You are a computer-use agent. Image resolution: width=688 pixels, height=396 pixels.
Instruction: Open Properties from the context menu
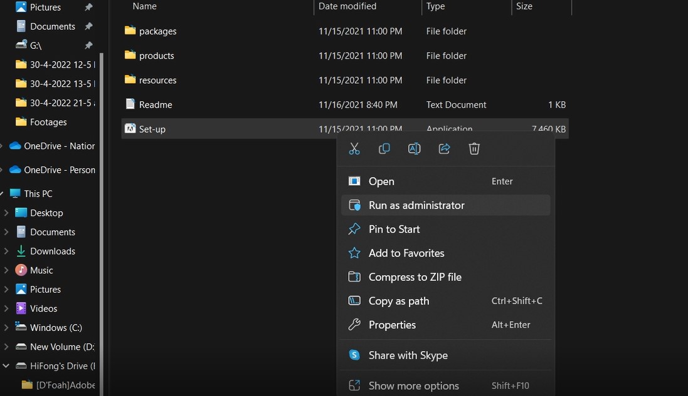tap(392, 325)
